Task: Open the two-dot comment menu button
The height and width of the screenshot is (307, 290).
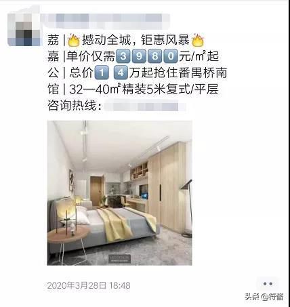Action: click(268, 284)
